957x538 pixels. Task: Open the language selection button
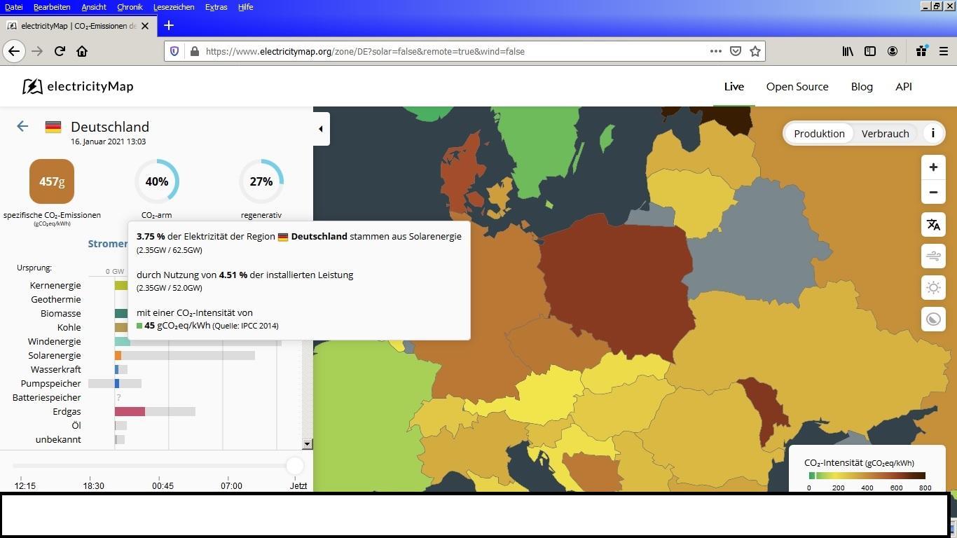point(933,225)
